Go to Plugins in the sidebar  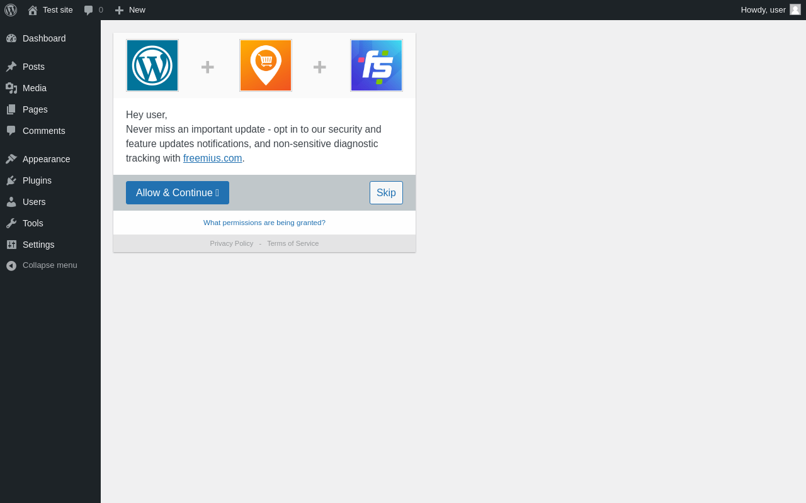coord(50,180)
